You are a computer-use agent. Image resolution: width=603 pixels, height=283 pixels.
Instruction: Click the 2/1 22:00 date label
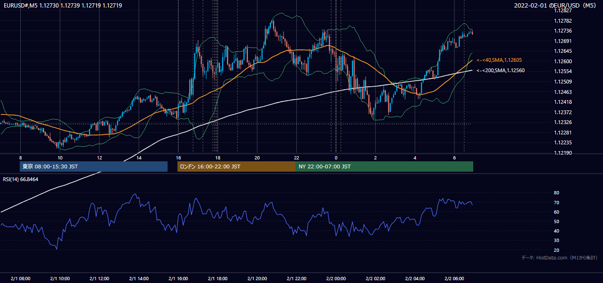coord(297,278)
